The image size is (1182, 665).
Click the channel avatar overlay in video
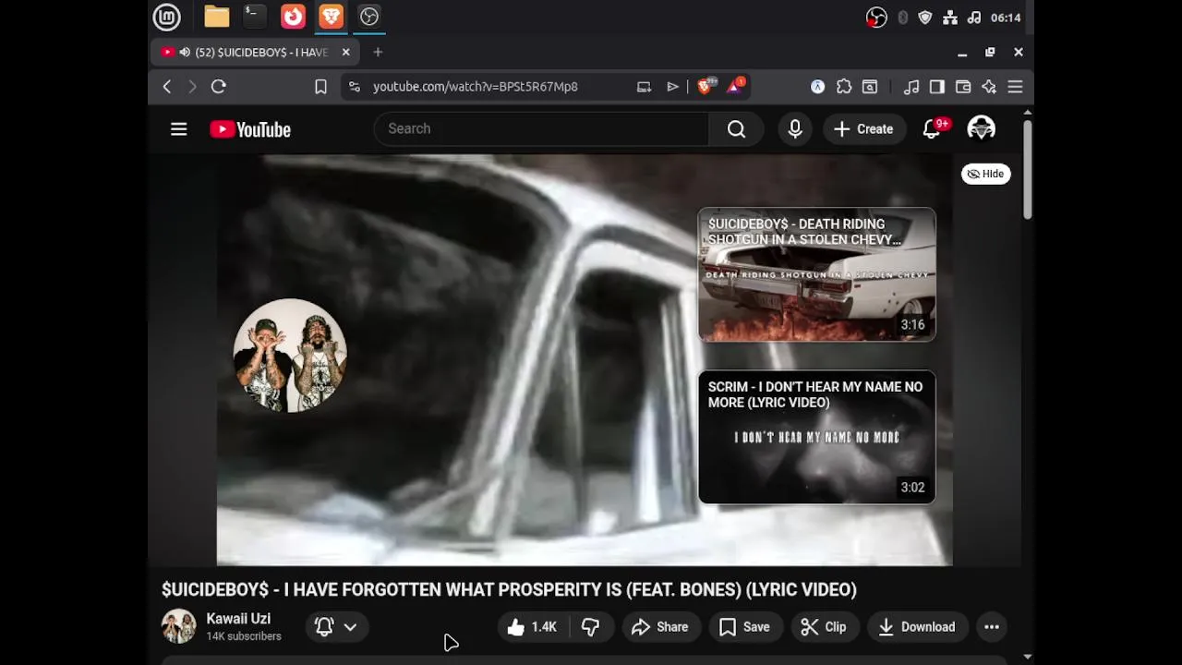coord(290,355)
